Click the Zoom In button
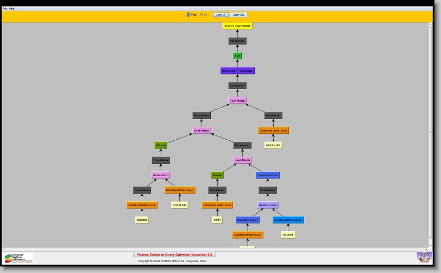The image size is (441, 273). [219, 15]
